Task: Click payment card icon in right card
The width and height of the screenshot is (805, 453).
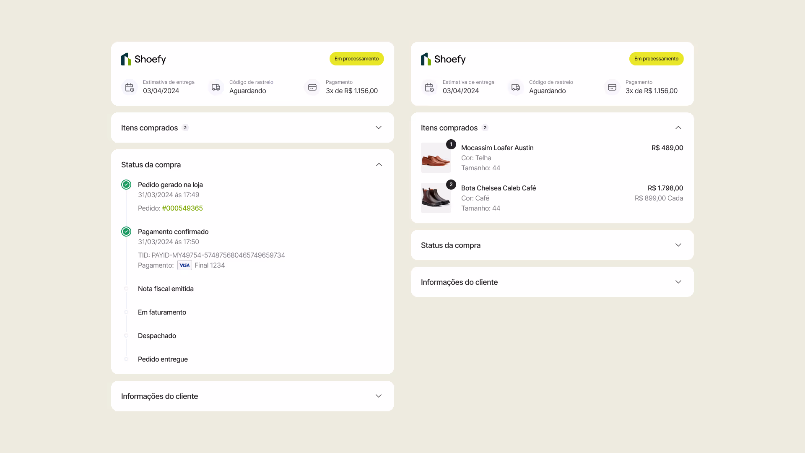Action: 612,87
